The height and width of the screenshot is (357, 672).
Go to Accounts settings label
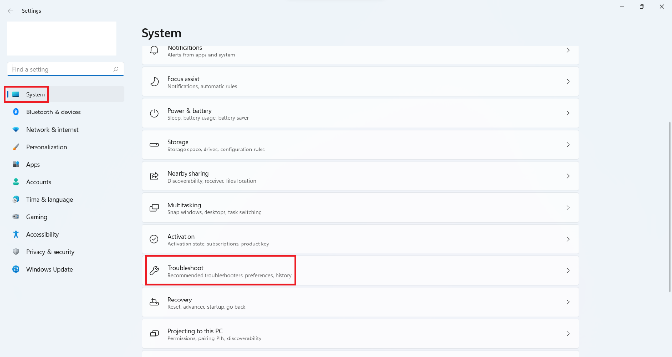tap(38, 182)
